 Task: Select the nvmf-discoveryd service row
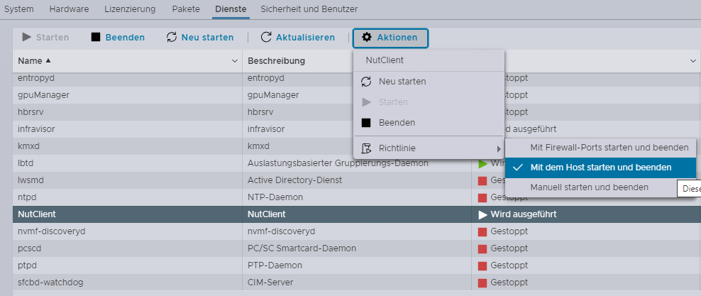[x=356, y=231]
